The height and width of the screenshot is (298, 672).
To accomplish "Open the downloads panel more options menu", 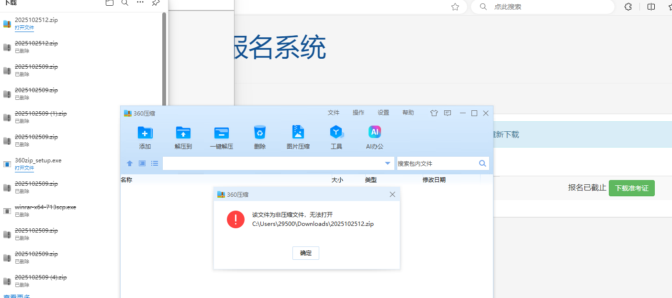I will click(140, 3).
